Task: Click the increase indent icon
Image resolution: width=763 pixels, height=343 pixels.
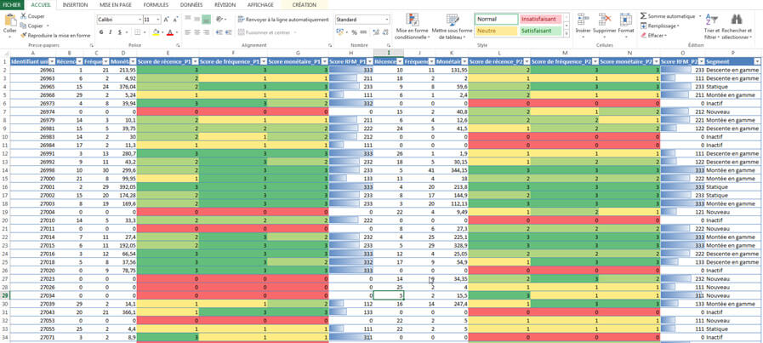Action: coord(228,32)
